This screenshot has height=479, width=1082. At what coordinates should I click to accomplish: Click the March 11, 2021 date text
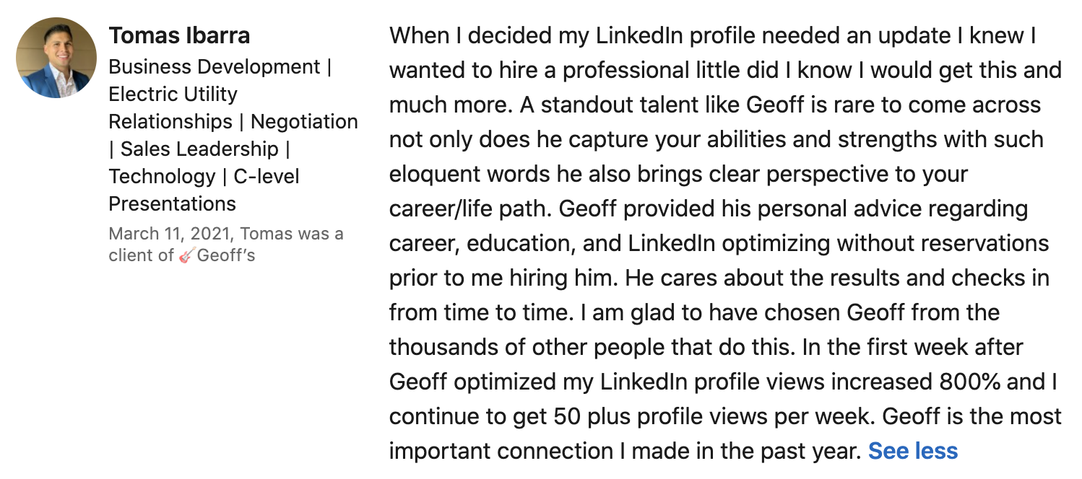click(170, 234)
